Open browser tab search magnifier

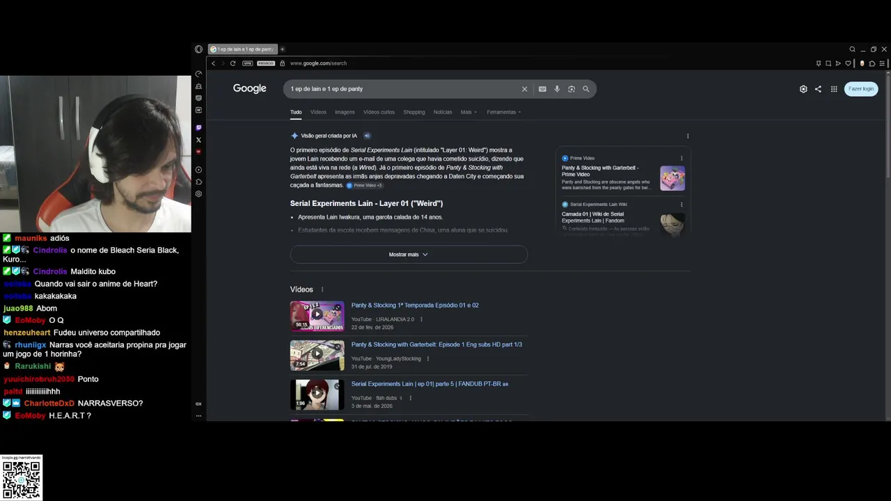tap(852, 49)
